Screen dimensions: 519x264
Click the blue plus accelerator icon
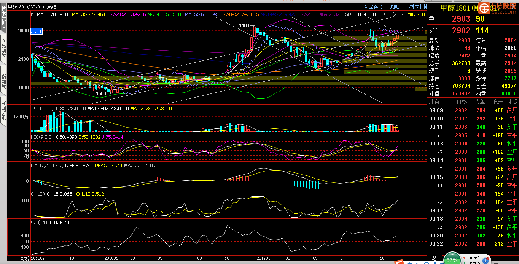pos(485,261)
